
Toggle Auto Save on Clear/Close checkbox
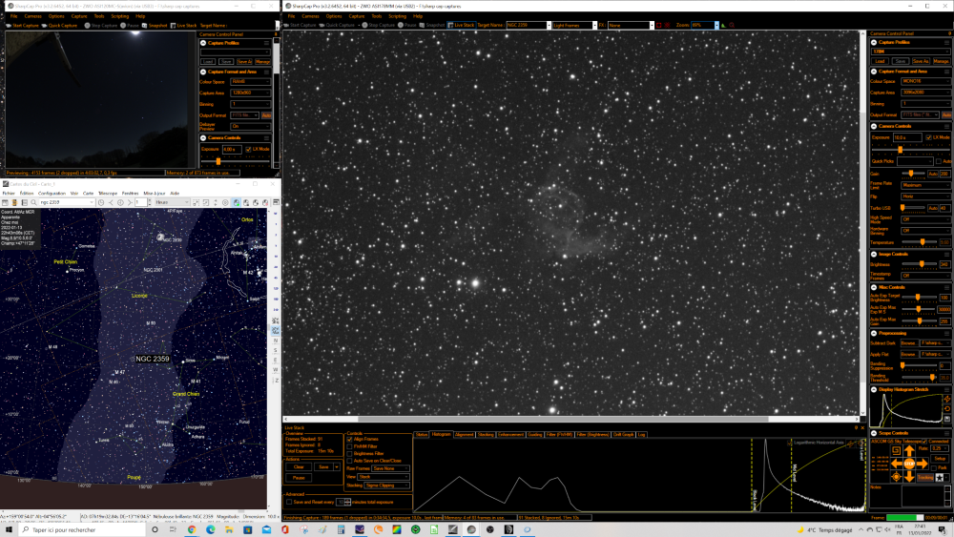pyautogui.click(x=350, y=461)
